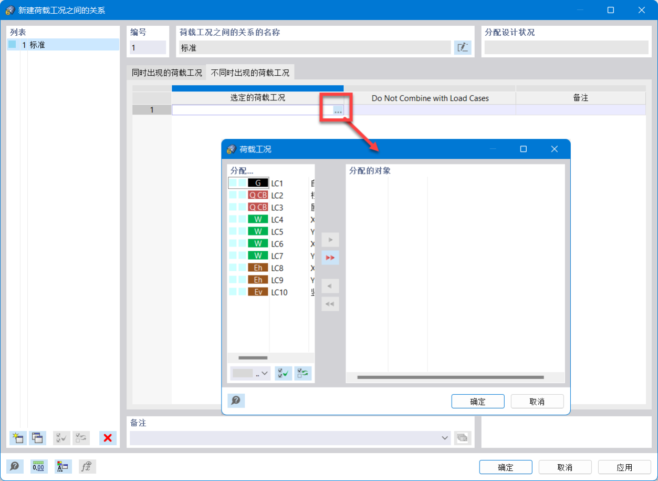Click horizontal scrollbar under load case list
The image size is (658, 481).
point(253,358)
